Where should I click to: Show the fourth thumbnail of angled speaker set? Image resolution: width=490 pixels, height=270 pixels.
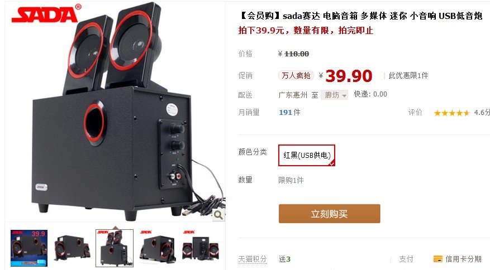[157, 248]
